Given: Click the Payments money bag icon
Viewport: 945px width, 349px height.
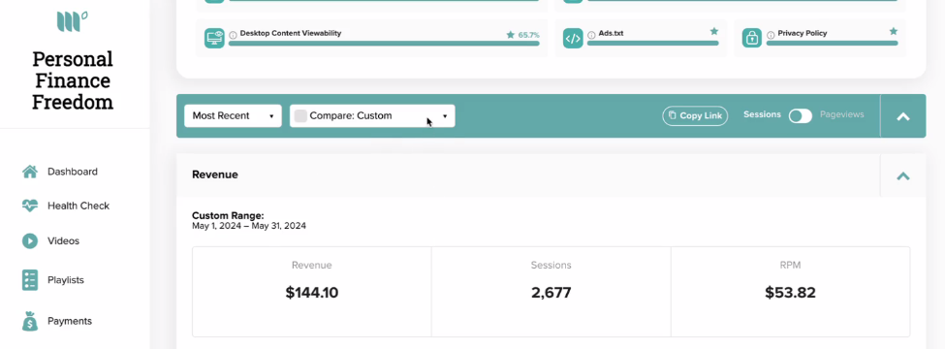Looking at the screenshot, I should coord(29,321).
